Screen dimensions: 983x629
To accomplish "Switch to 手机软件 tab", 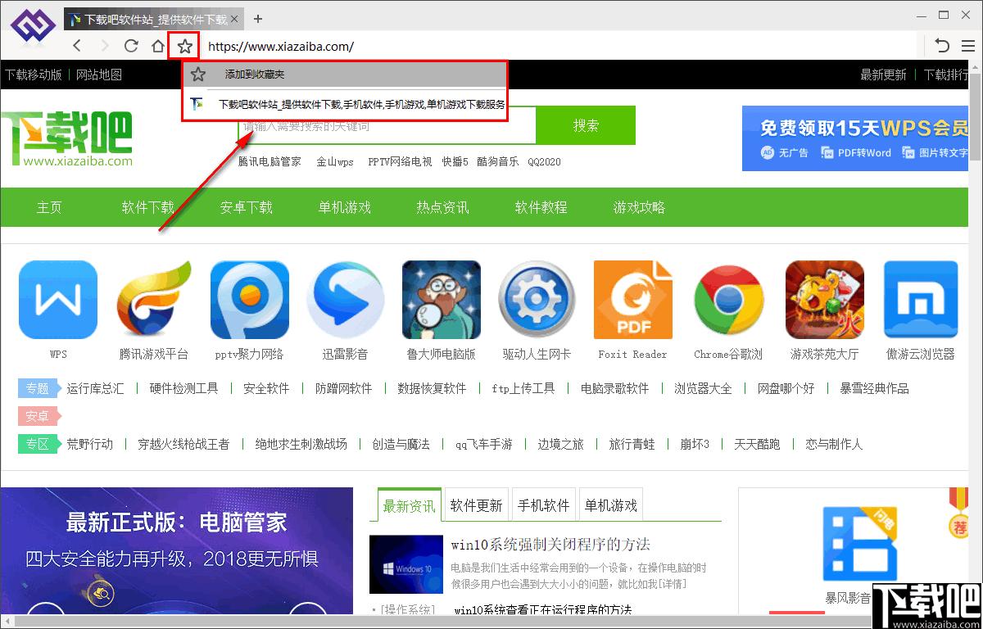I will tap(543, 505).
